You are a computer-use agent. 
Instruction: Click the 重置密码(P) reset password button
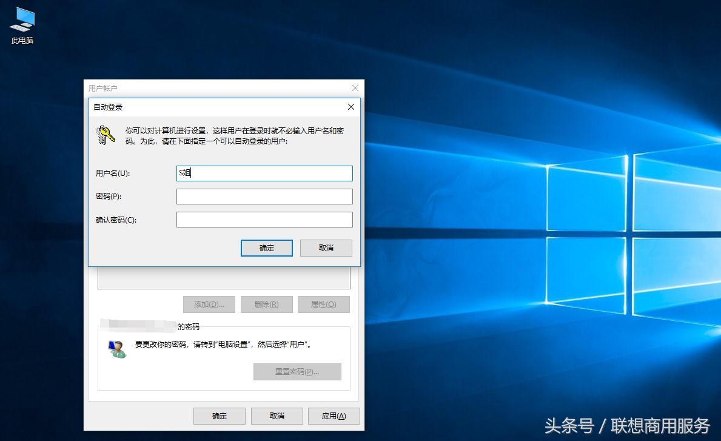(297, 372)
